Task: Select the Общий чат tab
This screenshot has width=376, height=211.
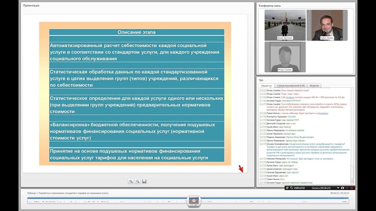Action: click(x=267, y=86)
